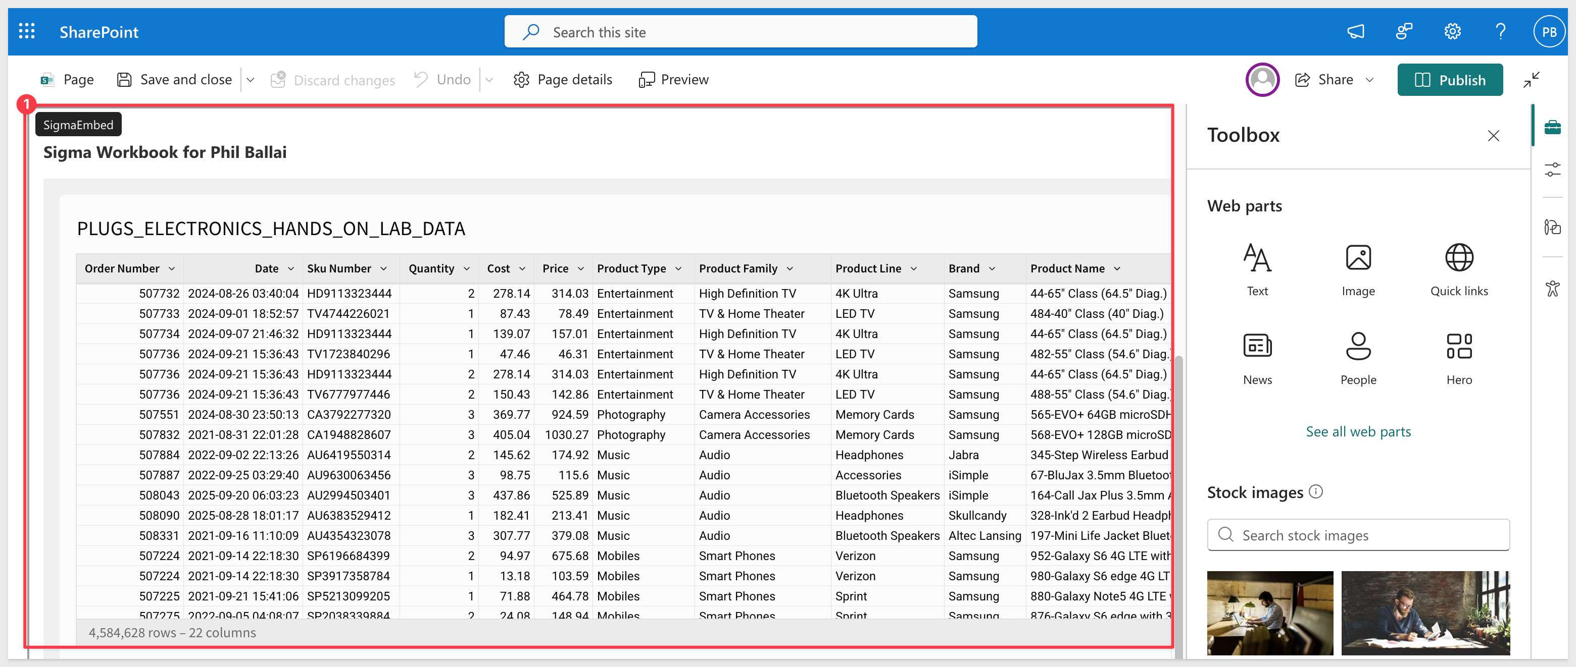This screenshot has width=1576, height=667.
Task: Add a Hero web part
Action: click(x=1459, y=358)
